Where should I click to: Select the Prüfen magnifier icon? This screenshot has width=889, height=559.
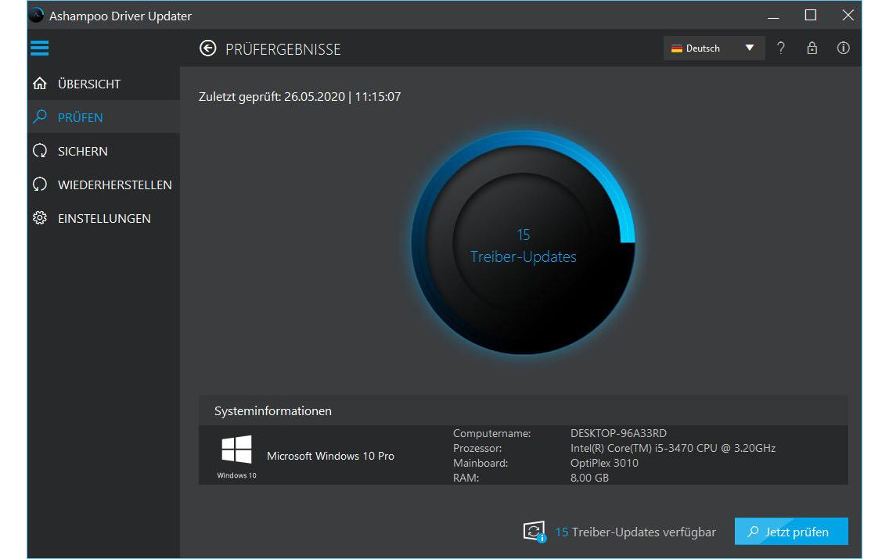pos(40,116)
